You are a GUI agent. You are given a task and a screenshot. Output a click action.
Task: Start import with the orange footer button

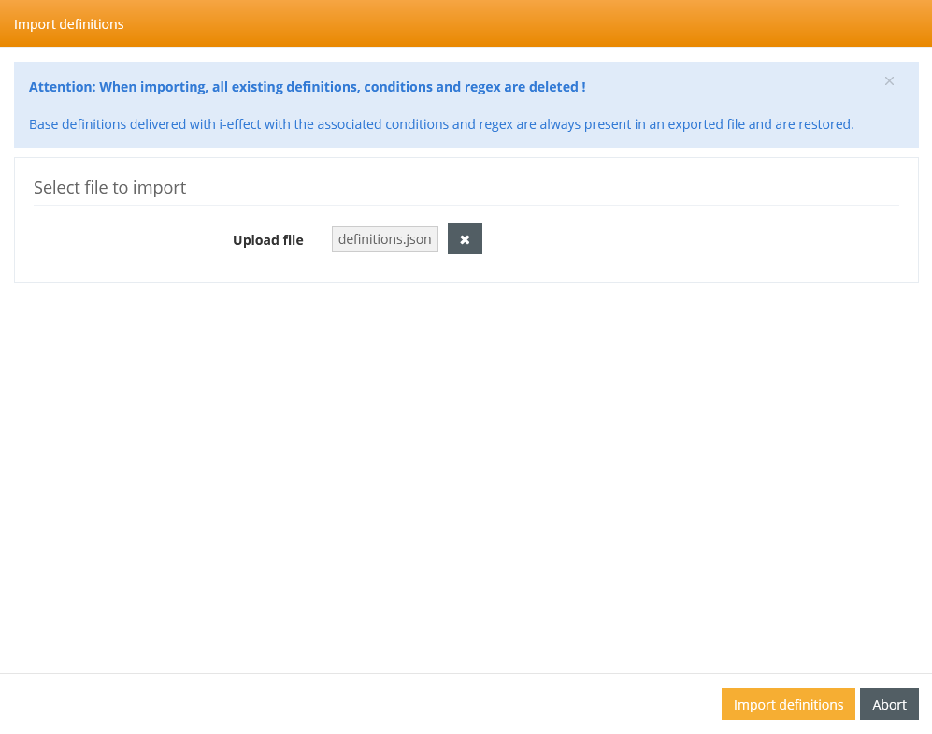[x=788, y=704]
